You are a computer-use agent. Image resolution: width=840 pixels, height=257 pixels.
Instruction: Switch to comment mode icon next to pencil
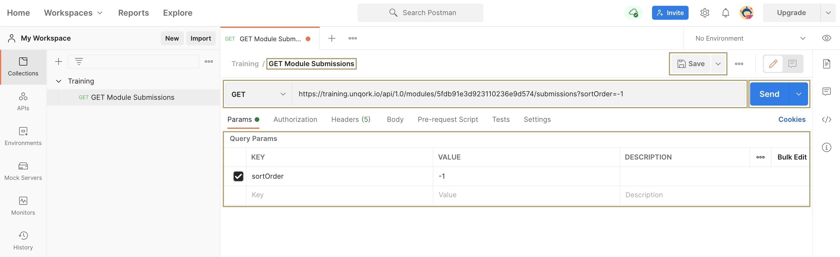[x=792, y=64]
